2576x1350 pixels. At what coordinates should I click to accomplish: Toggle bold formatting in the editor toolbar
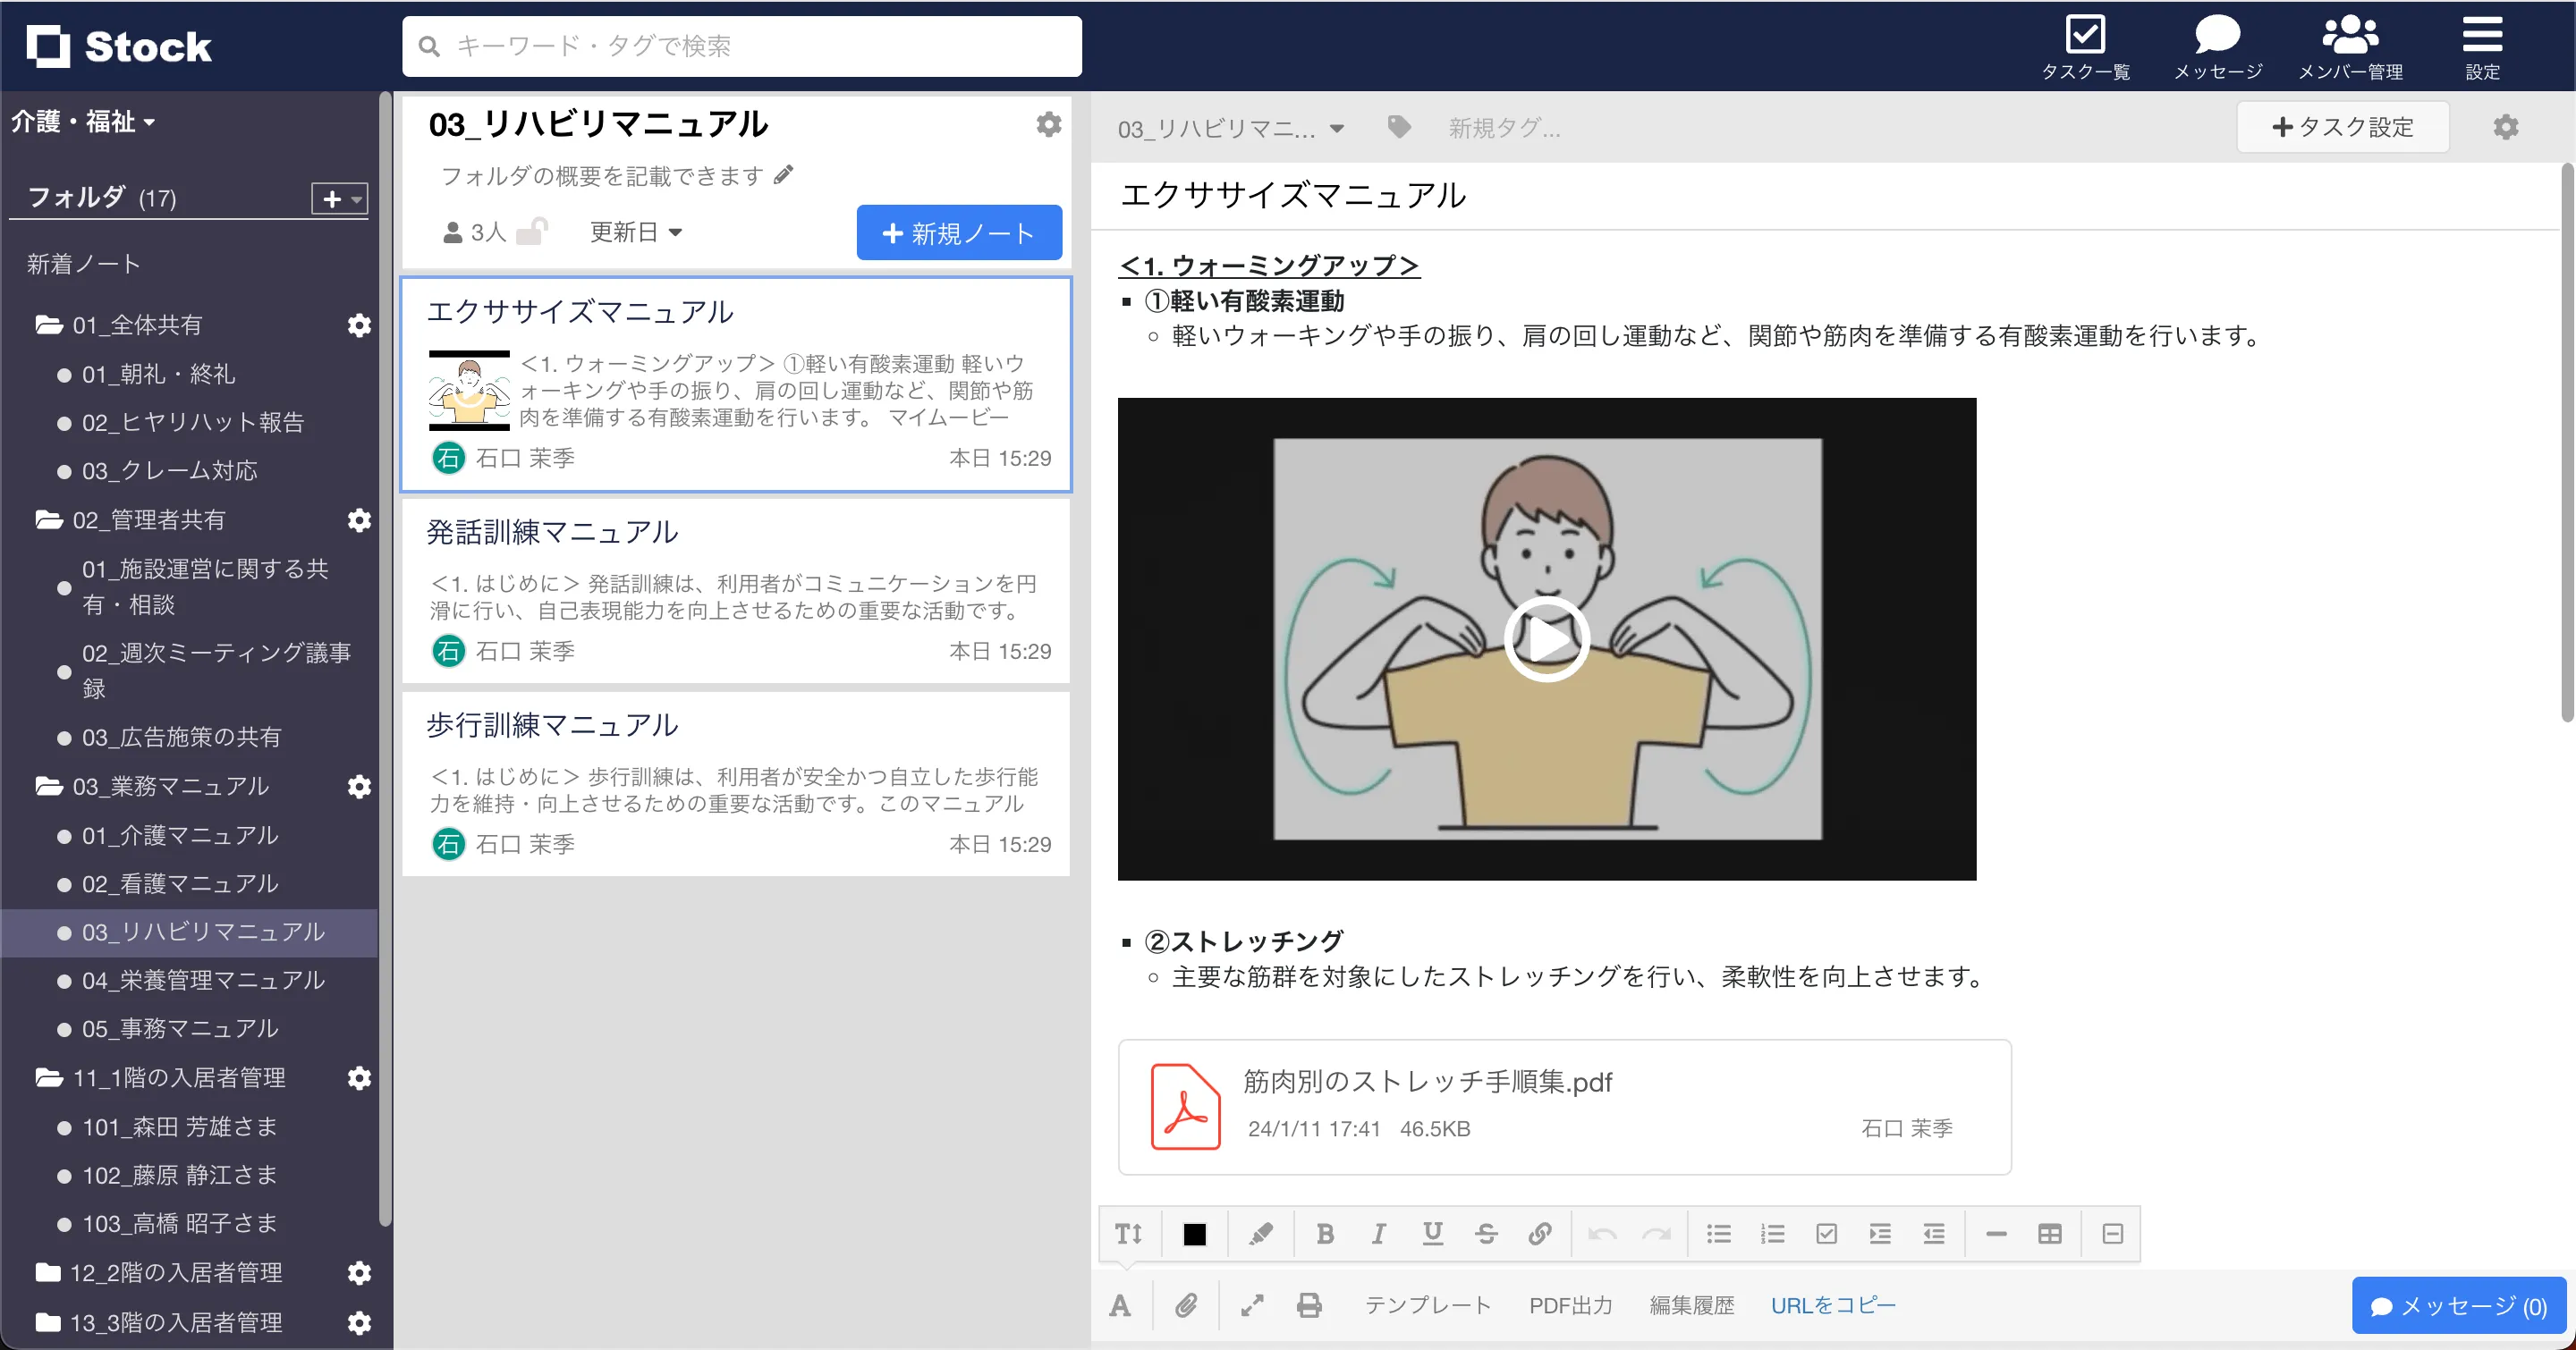[x=1325, y=1234]
